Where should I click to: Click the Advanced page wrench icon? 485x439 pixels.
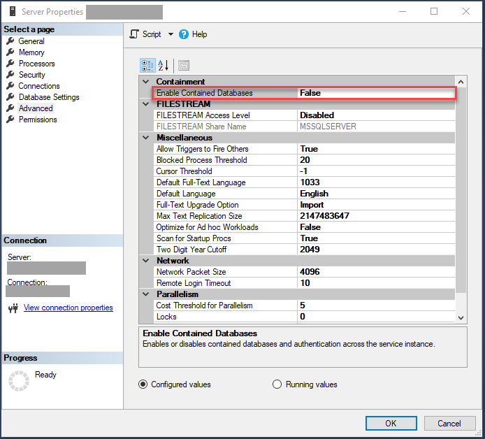tap(10, 108)
